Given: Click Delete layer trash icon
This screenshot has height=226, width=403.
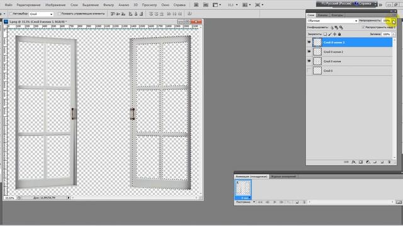Looking at the screenshot, I should [389, 162].
